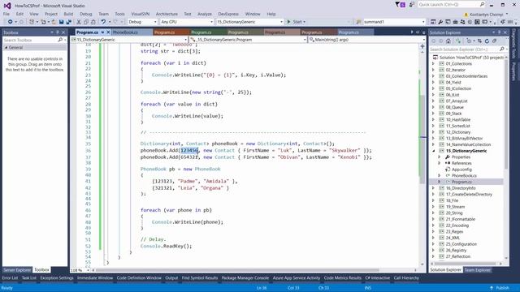520x292 pixels.
Task: Click the Home icon in Solution Explorer
Action: [448, 41]
